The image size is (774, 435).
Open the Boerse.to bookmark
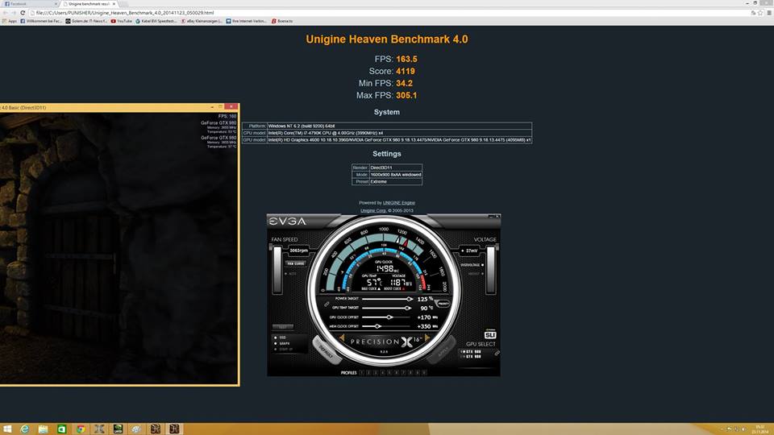(x=282, y=21)
